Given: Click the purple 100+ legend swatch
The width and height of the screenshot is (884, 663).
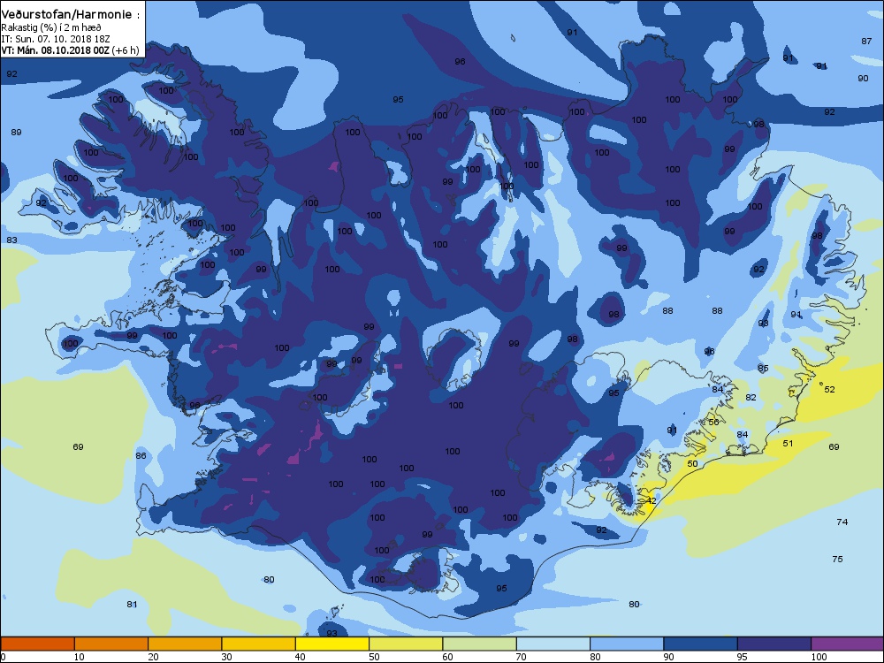Looking at the screenshot, I should tap(848, 644).
